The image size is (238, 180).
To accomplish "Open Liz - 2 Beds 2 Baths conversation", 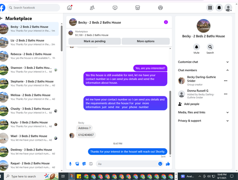I will pos(30,42).
